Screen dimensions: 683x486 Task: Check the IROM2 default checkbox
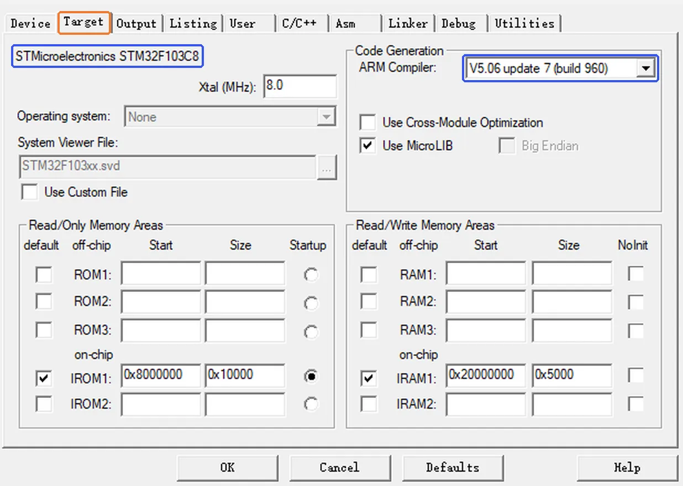44,404
